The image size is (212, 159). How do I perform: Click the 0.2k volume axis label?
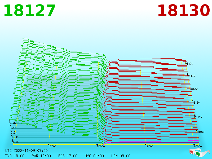pos(15,137)
